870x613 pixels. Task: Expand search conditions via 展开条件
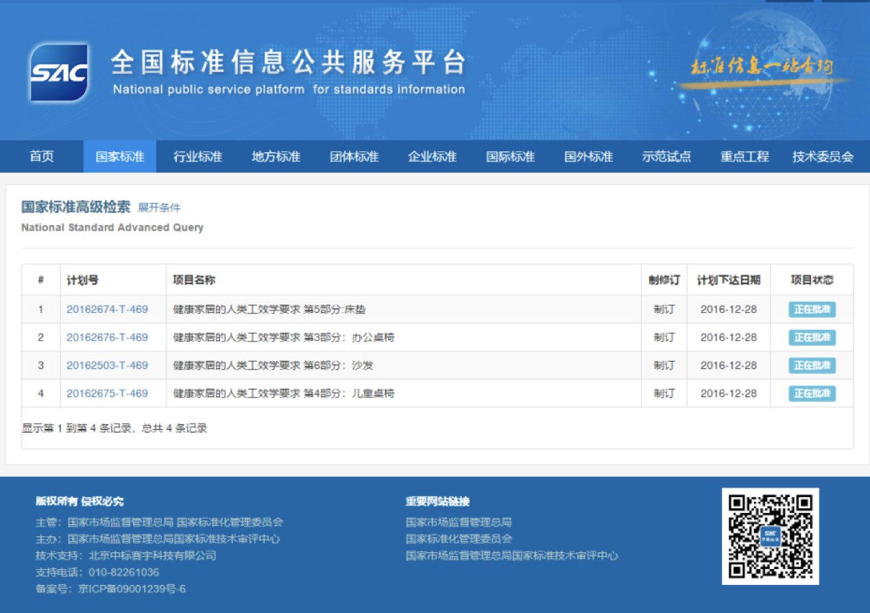159,208
